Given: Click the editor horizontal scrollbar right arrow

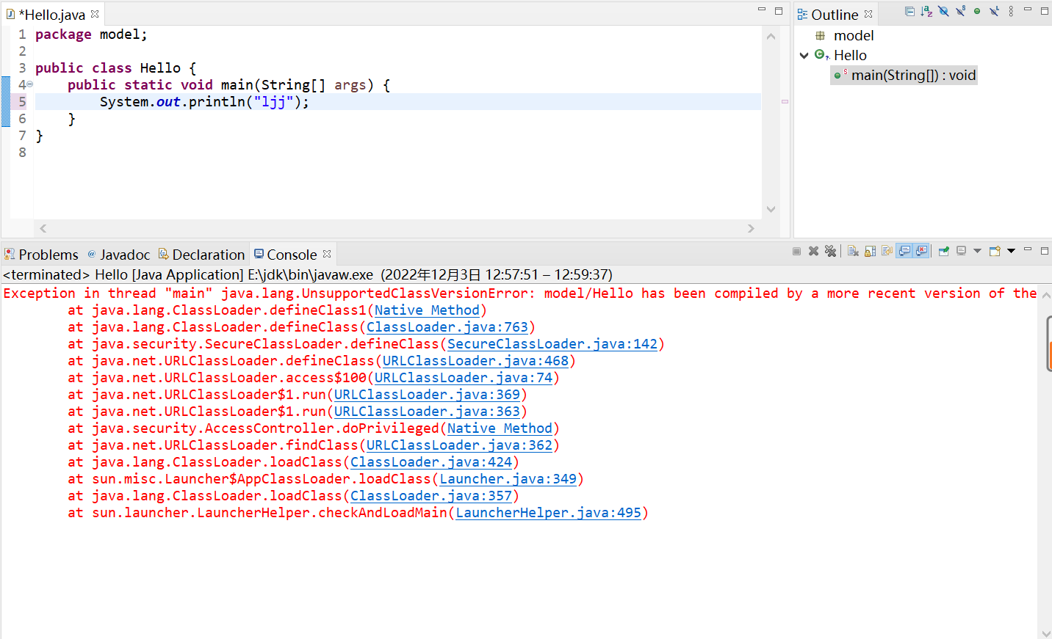Looking at the screenshot, I should click(751, 228).
